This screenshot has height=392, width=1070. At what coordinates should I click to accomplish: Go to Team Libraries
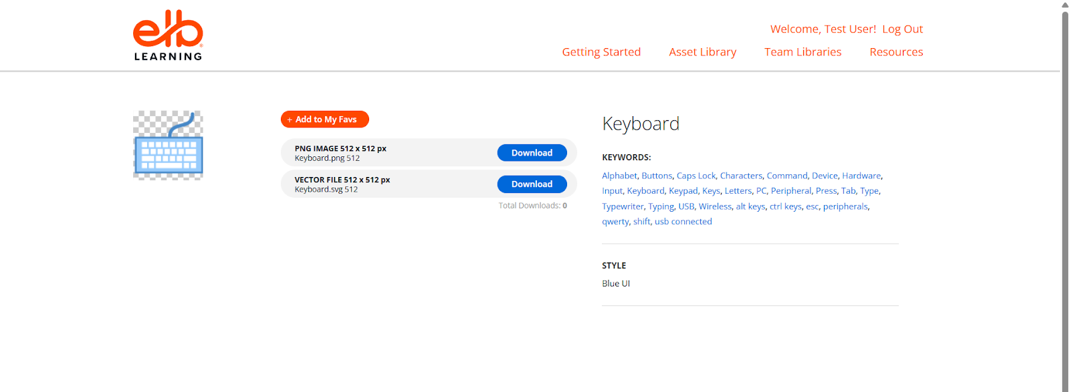tap(802, 52)
